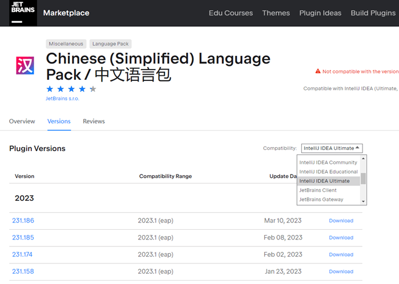Click the third rating star
399x284 pixels.
pyautogui.click(x=71, y=89)
